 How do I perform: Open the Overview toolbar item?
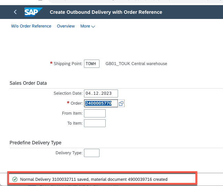pyautogui.click(x=66, y=26)
